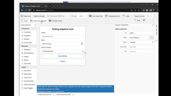The image size is (171, 96).
Task: Open Host App Docs
Action: click(96, 16)
